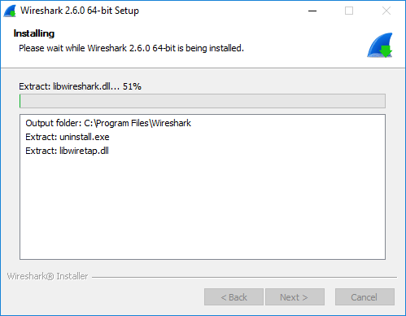Click the Wireshark installer logo with green arrow
This screenshot has height=316, width=406.
point(380,45)
